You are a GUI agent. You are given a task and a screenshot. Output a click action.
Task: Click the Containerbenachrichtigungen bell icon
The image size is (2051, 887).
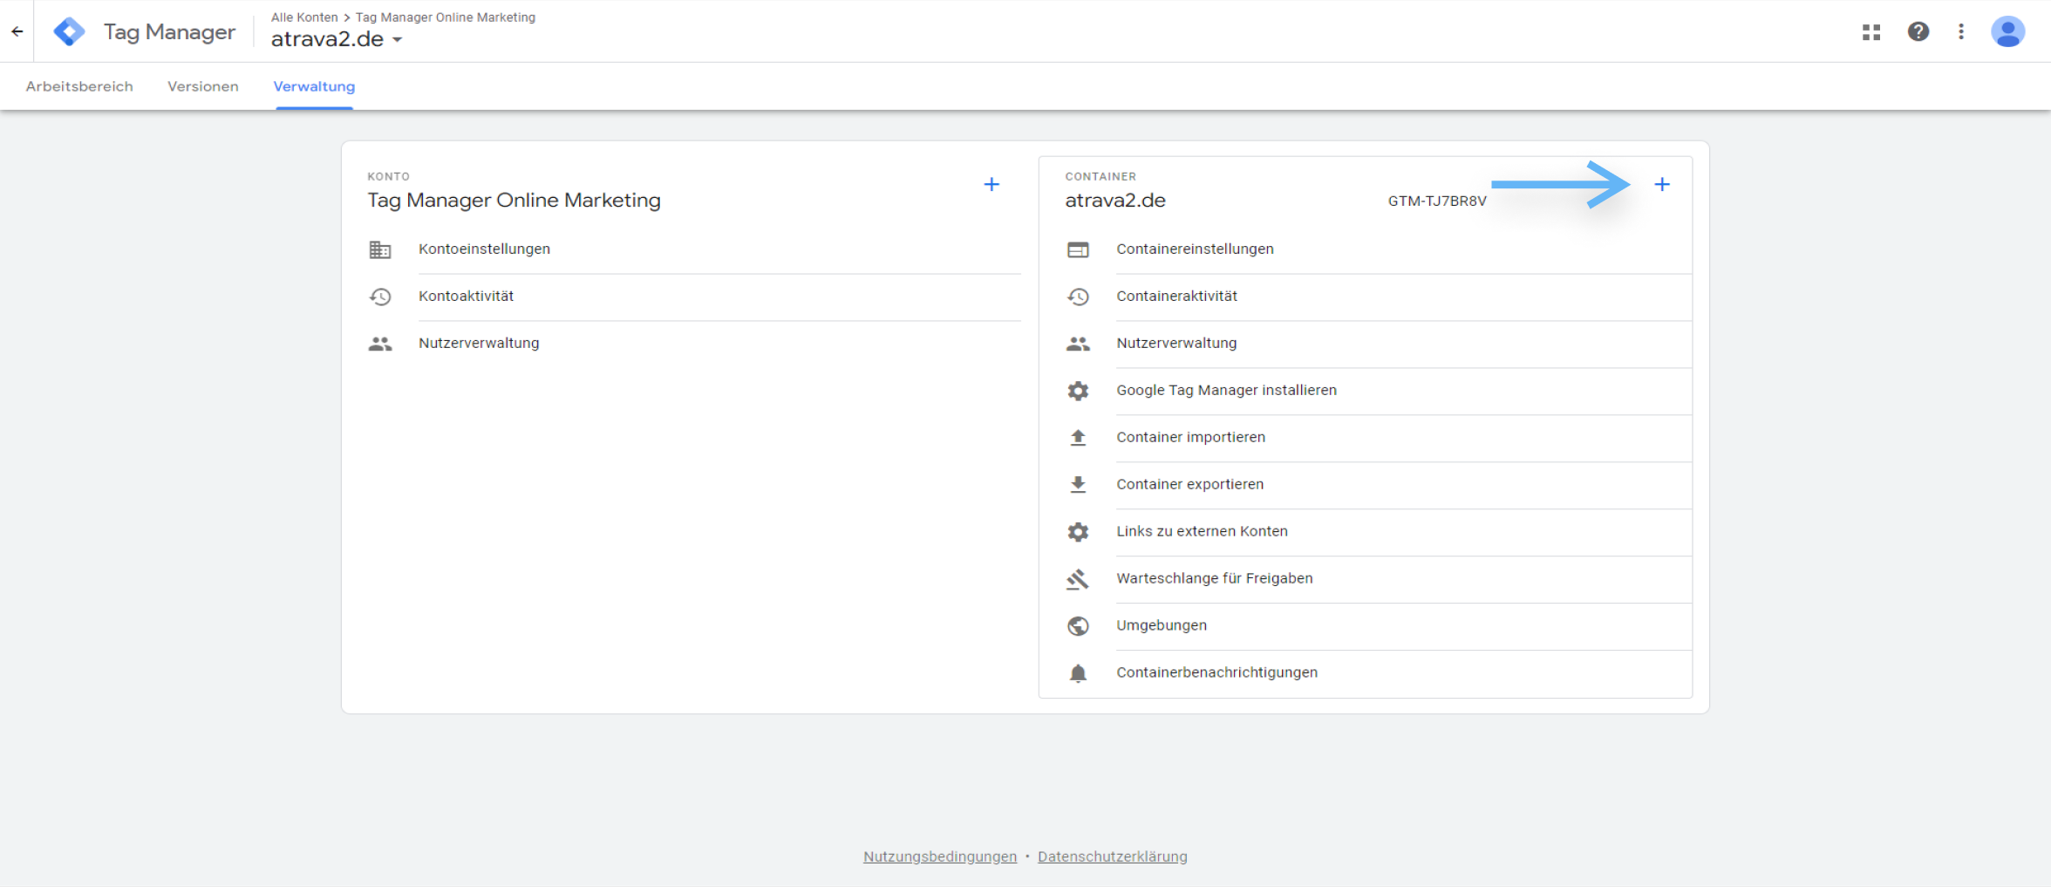(1079, 672)
